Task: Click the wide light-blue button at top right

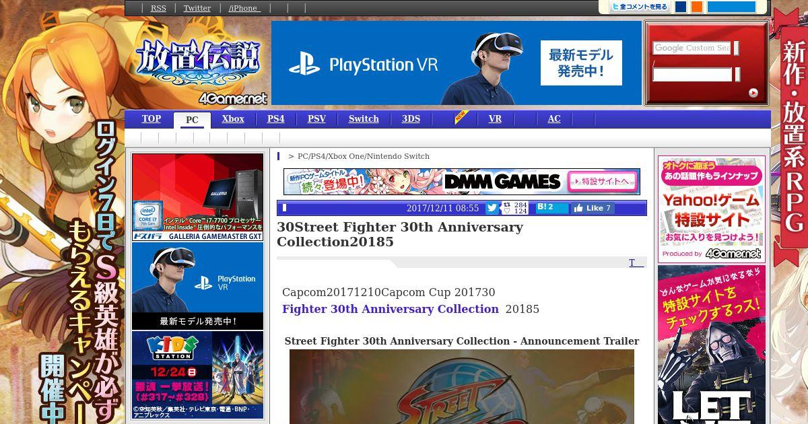Action: coord(731,7)
